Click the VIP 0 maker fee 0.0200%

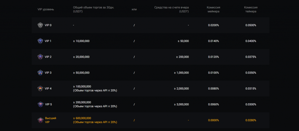(x=213, y=25)
